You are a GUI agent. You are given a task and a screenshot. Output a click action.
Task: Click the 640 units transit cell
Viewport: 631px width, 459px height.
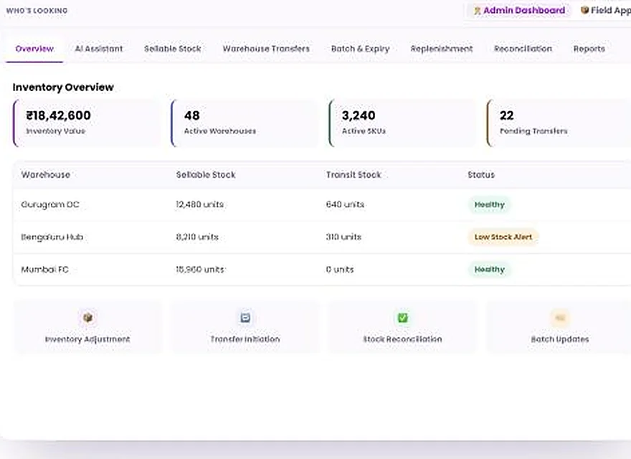[x=345, y=204]
